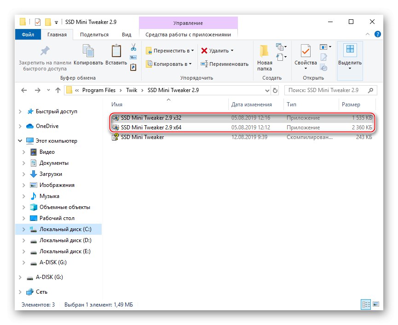The image size is (398, 325).
Task: Click the history icon in Открыть group
Action: coord(323,68)
